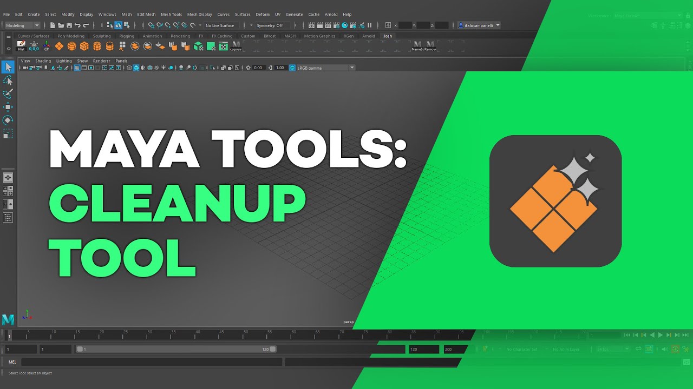This screenshot has width=693, height=389.
Task: Switch to the Josh shelf tab
Action: click(x=388, y=36)
